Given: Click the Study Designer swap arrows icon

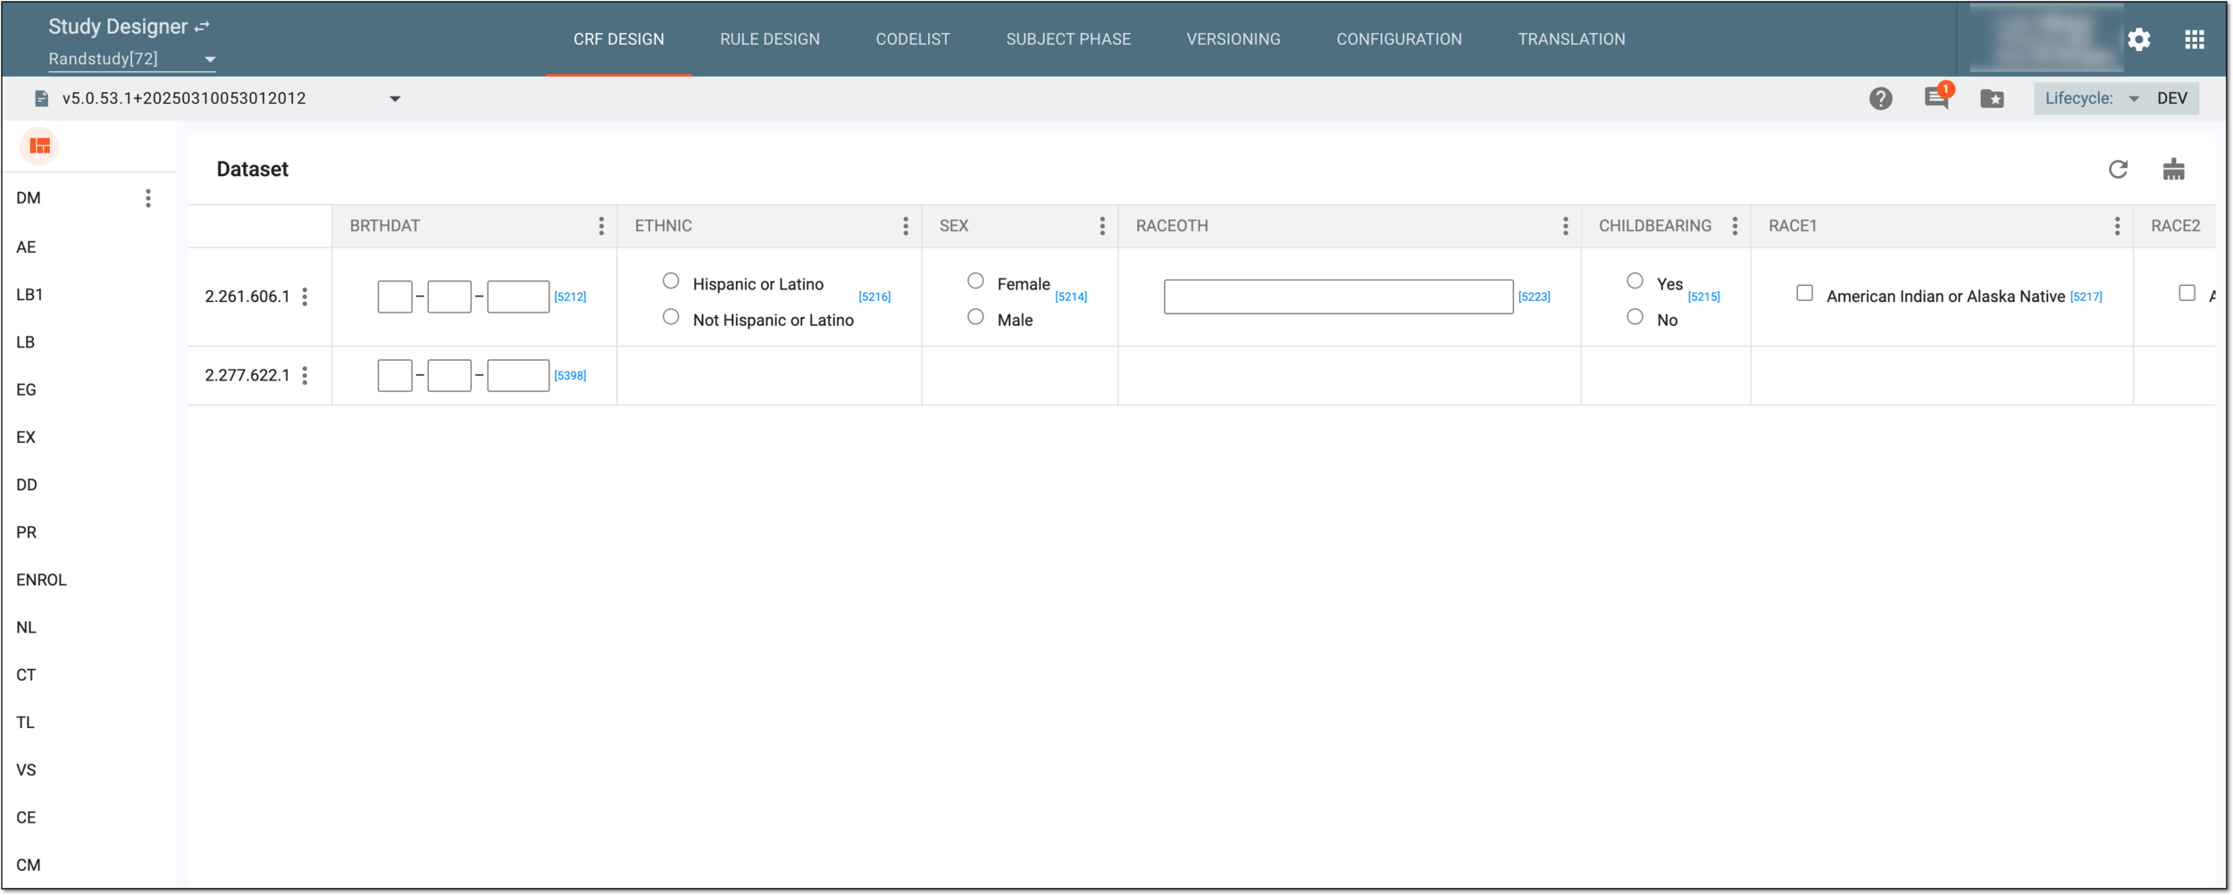Looking at the screenshot, I should (203, 27).
